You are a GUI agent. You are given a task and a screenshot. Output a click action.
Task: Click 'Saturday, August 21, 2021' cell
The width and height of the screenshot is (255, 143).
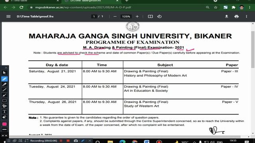(x=52, y=71)
